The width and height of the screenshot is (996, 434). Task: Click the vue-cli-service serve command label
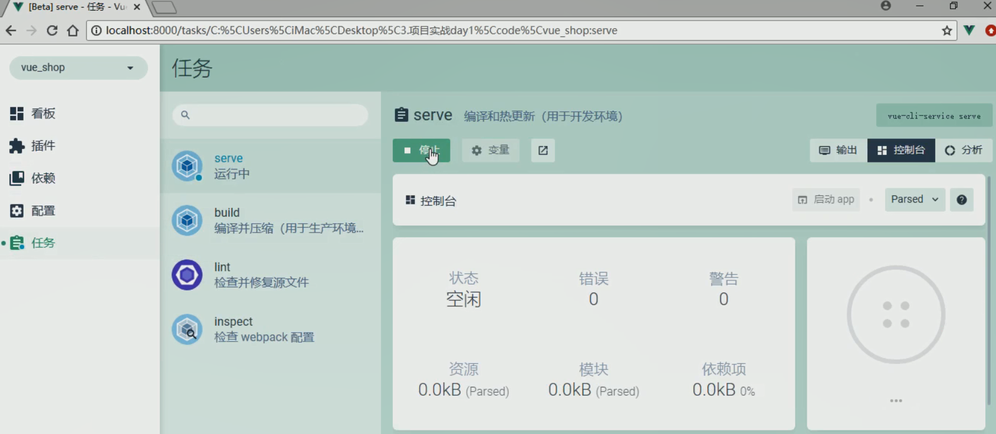point(934,116)
